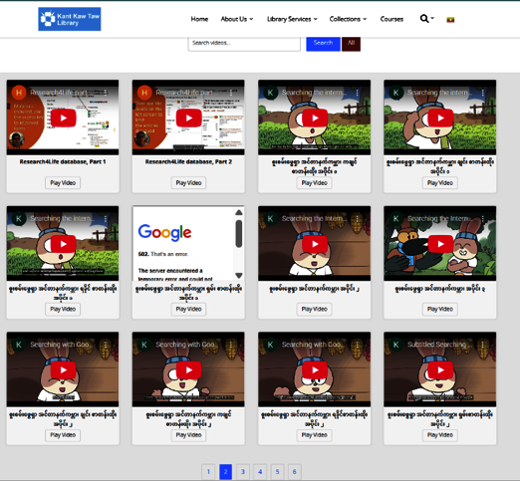
Task: Hit YouTube play on third video of middle row
Action: coord(315,244)
